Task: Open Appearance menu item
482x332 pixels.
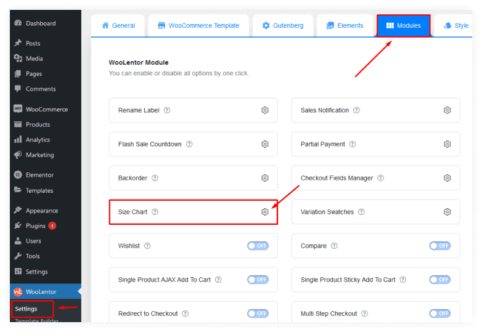Action: (x=46, y=211)
